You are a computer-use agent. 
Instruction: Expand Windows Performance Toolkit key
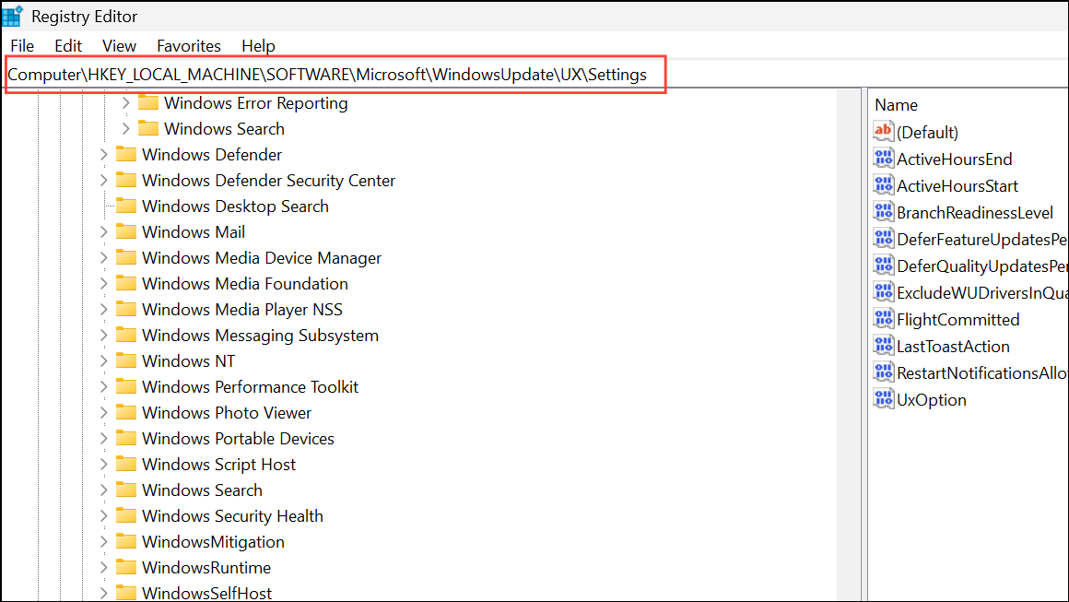click(x=103, y=387)
